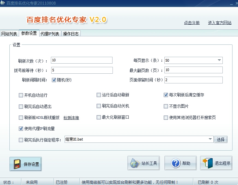Switch to the 网站列表 tab
Viewport: 238px width, 185px height.
pos(9,33)
